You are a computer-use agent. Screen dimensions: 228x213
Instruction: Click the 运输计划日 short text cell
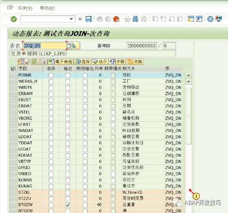143,143
